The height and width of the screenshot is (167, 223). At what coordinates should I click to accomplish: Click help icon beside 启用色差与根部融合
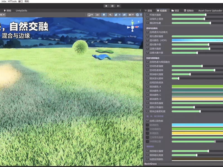click(x=147, y=62)
